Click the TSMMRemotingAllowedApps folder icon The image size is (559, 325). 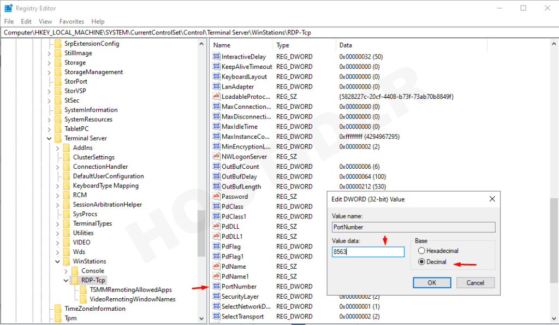[x=83, y=289]
